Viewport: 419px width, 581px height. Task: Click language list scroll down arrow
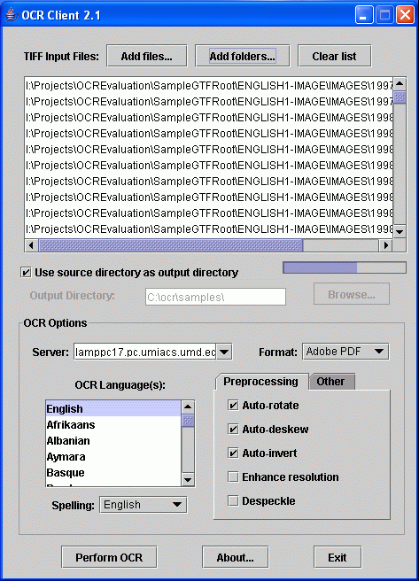click(x=188, y=480)
